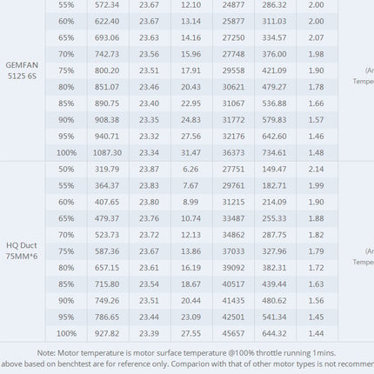Screen dimensions: 374x374
Task: Click the 800.20 thrust cell at 75% throttle
Action: pos(107,70)
